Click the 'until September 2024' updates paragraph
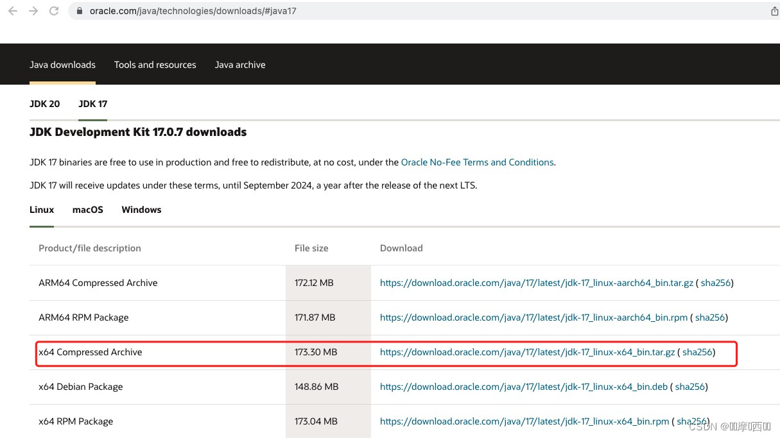Image resolution: width=780 pixels, height=438 pixels. (254, 185)
